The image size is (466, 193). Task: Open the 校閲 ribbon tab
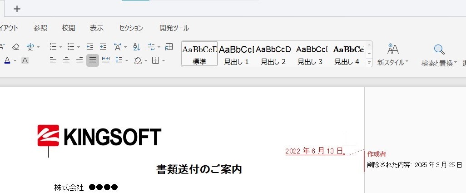coord(68,28)
